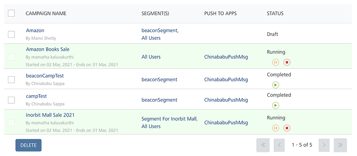Go to first page of campaigns
Screen dimensions: 357x156
click(263, 145)
